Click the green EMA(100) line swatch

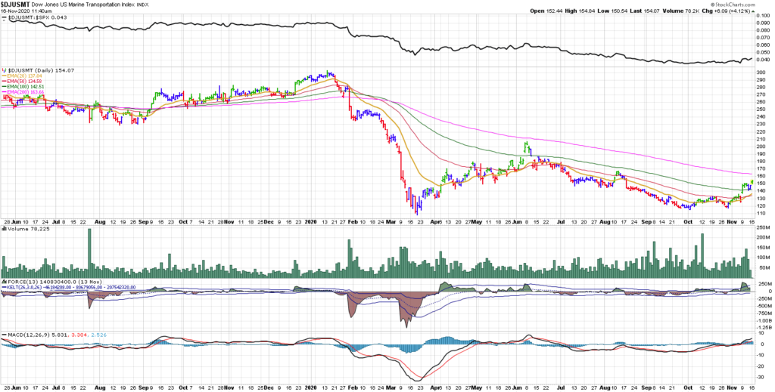click(5, 86)
